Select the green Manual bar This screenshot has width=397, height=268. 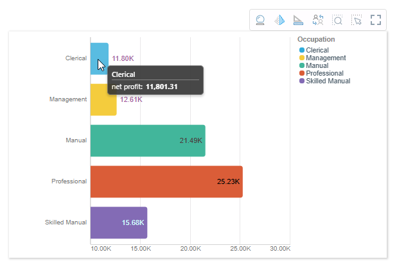coord(148,140)
